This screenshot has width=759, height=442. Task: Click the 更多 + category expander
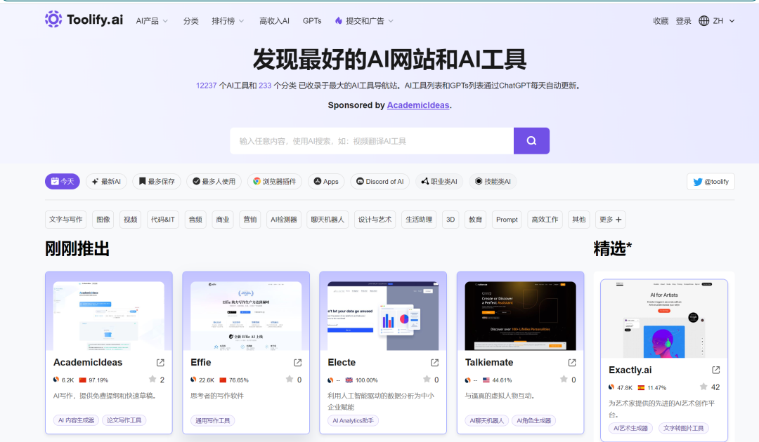(609, 219)
